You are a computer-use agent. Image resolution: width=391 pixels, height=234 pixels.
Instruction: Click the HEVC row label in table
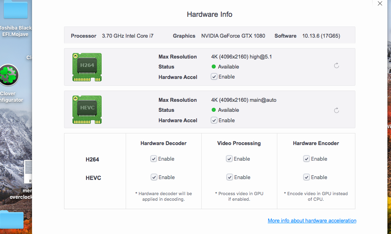click(x=93, y=178)
